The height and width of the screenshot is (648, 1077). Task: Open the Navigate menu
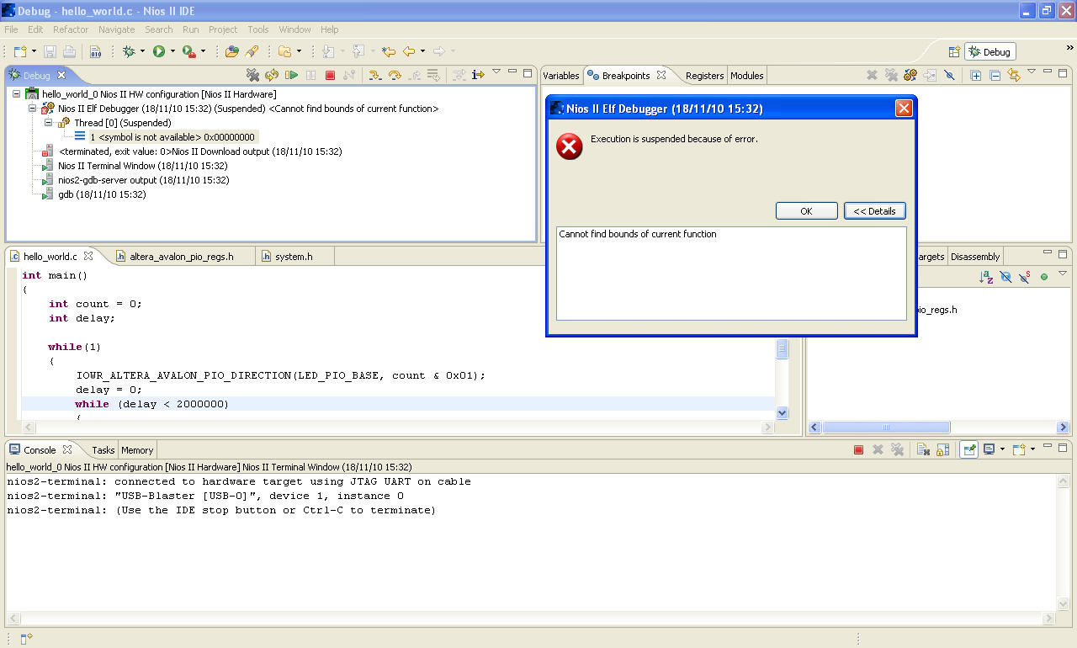tap(116, 29)
